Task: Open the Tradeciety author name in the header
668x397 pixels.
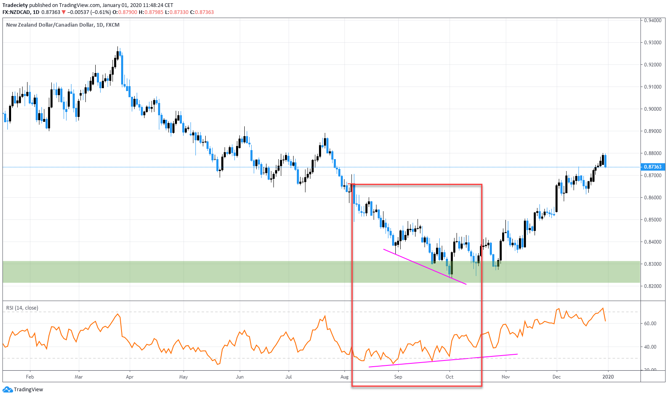Action: 15,5
